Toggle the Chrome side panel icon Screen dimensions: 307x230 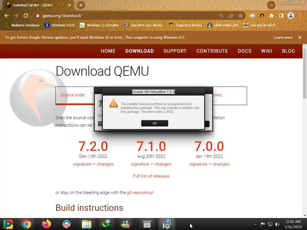coord(281,16)
